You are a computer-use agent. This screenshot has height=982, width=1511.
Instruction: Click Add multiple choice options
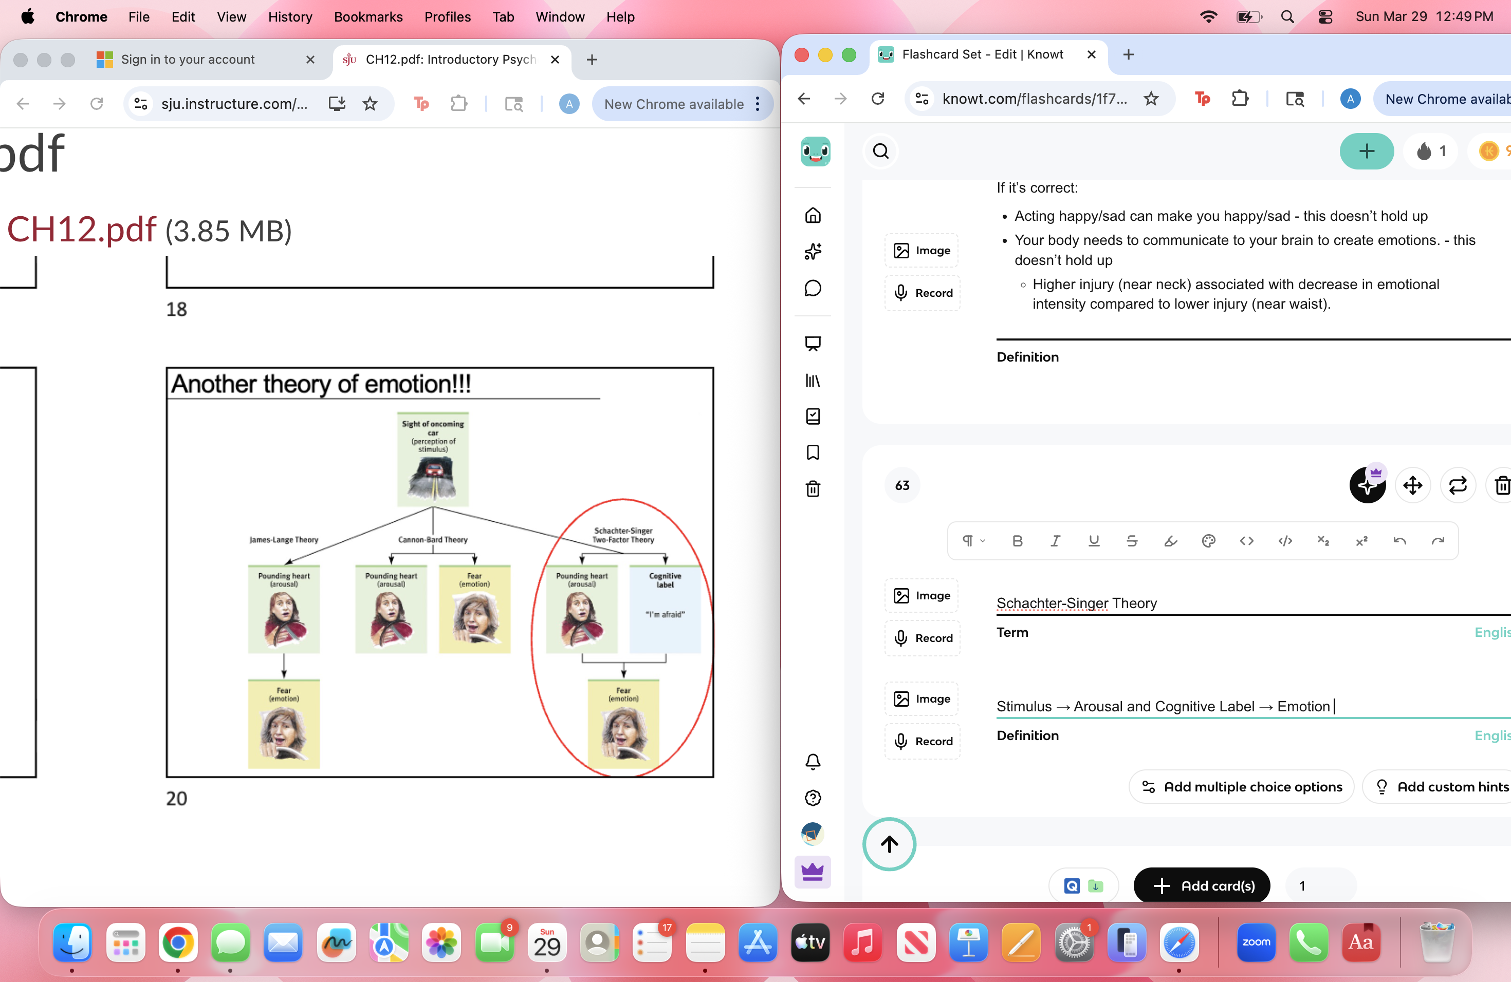(1241, 787)
